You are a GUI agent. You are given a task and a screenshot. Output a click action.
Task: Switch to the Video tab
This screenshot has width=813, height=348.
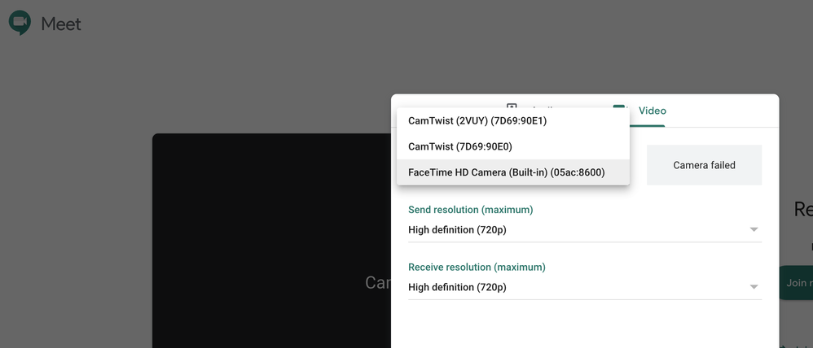[x=652, y=111]
